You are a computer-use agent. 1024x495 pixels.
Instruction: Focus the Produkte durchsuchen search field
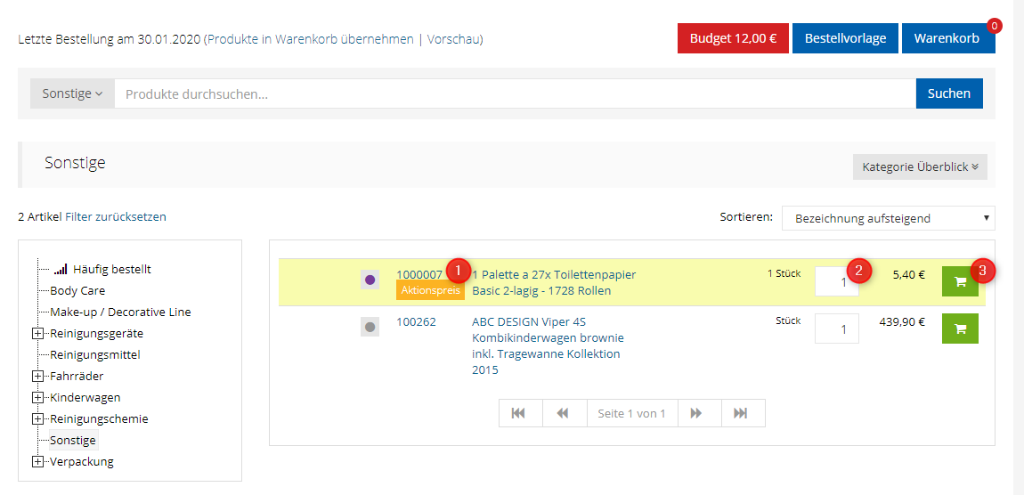coord(514,93)
